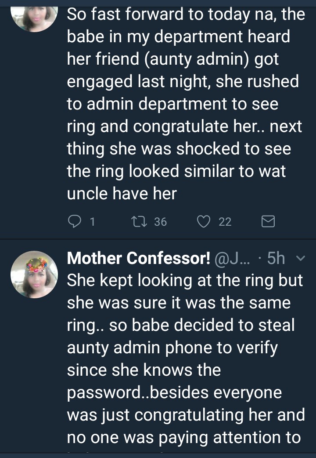Viewport: 316px width, 458px height.
Task: Share tweet via the envelope message icon
Action: (268, 222)
